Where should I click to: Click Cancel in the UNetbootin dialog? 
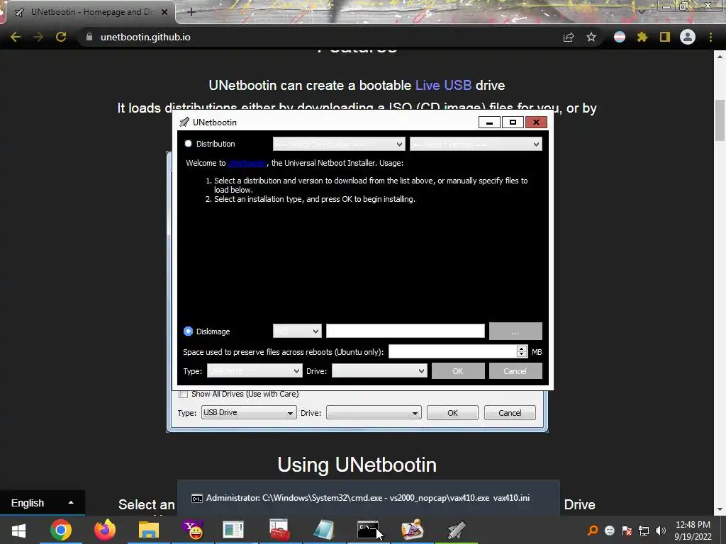515,371
